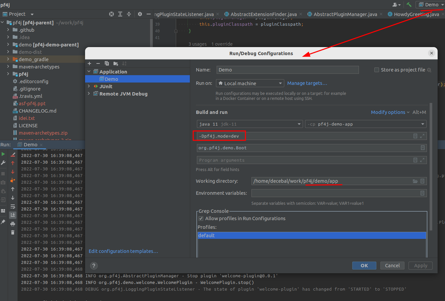Toggle soft-wrap in Run console

13,206
